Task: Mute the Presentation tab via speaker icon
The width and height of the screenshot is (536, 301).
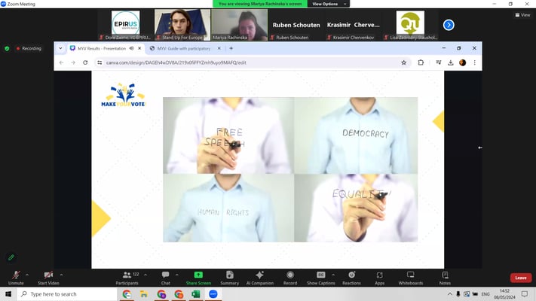Action: [x=131, y=48]
